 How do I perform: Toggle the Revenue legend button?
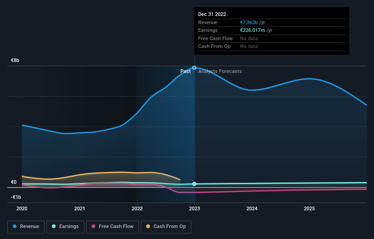26,227
